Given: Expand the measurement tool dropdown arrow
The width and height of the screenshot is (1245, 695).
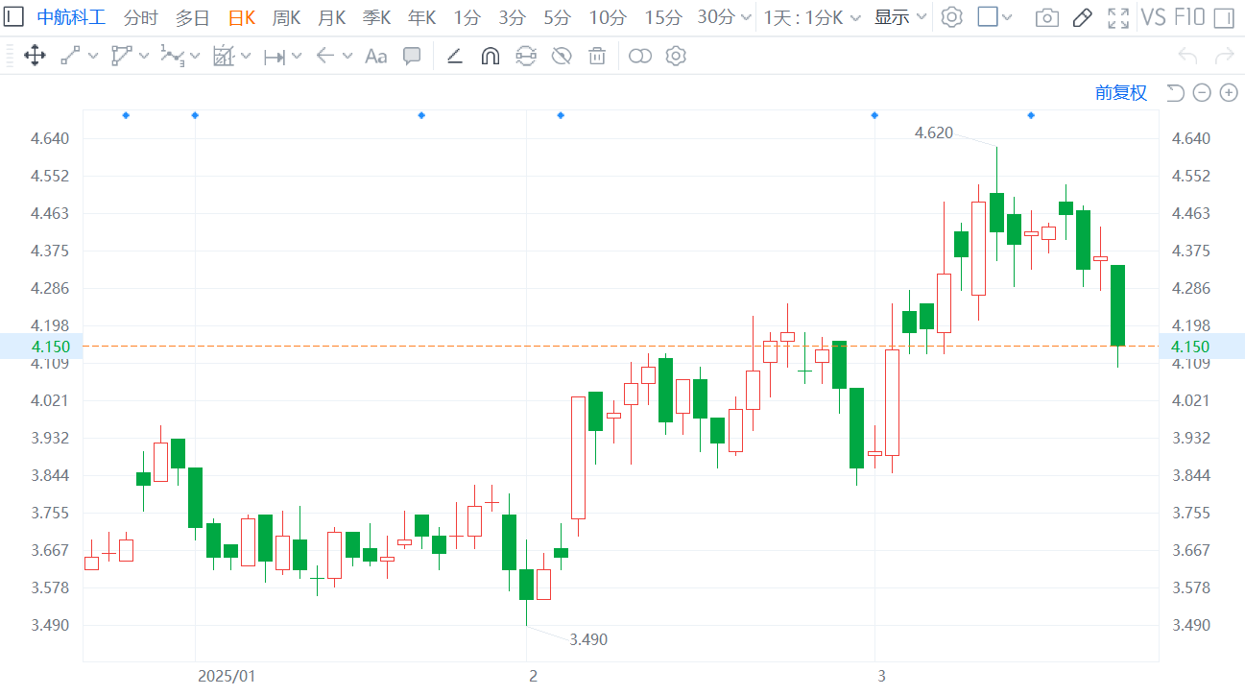Looking at the screenshot, I should (x=297, y=57).
